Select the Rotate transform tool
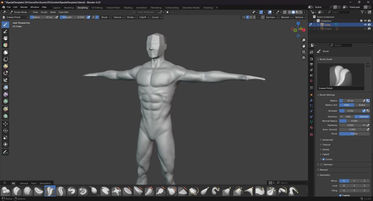Viewport: 373px width, 201px height. (6, 130)
